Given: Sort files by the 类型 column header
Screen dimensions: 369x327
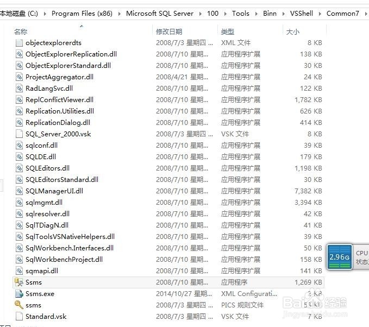Looking at the screenshot, I should pyautogui.click(x=227, y=32).
